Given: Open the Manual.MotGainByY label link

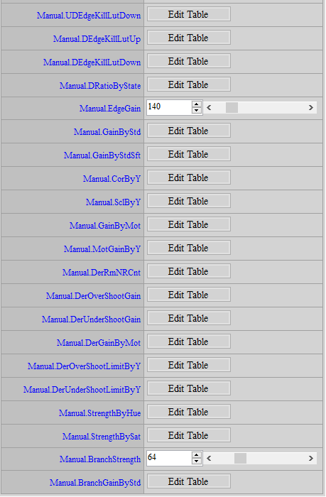Looking at the screenshot, I should point(102,249).
